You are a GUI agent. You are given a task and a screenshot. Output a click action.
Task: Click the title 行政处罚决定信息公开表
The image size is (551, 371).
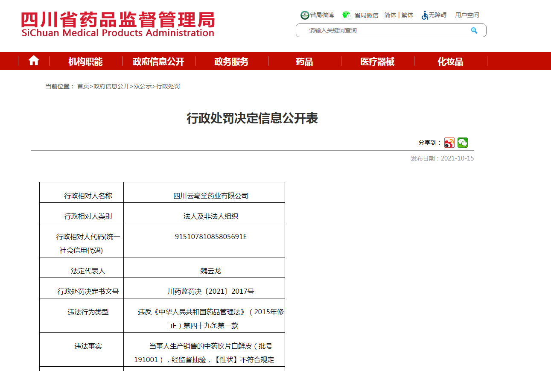tap(252, 118)
